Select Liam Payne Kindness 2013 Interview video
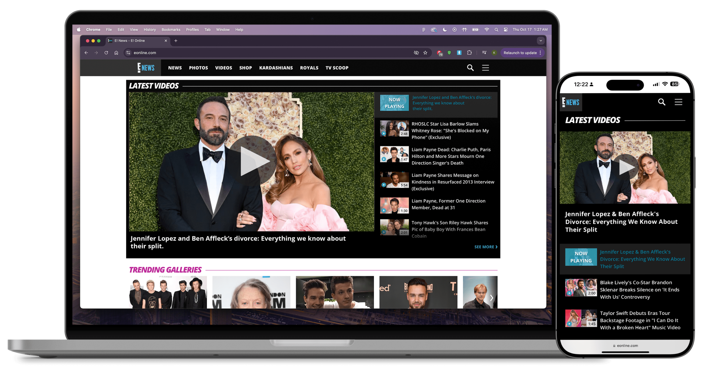This screenshot has height=370, width=704. point(438,182)
